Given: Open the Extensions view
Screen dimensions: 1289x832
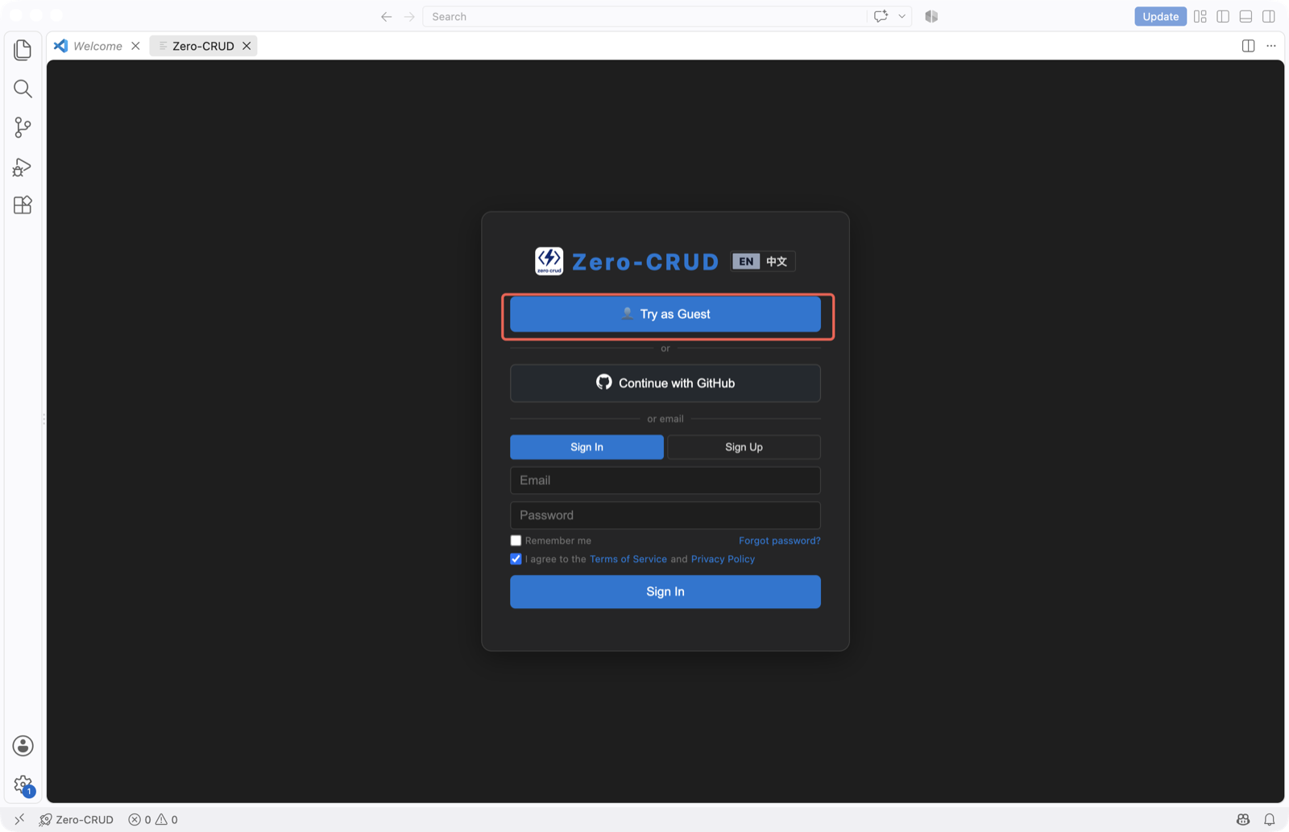Looking at the screenshot, I should (x=23, y=205).
